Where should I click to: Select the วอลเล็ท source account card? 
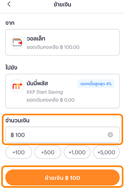click(62, 42)
